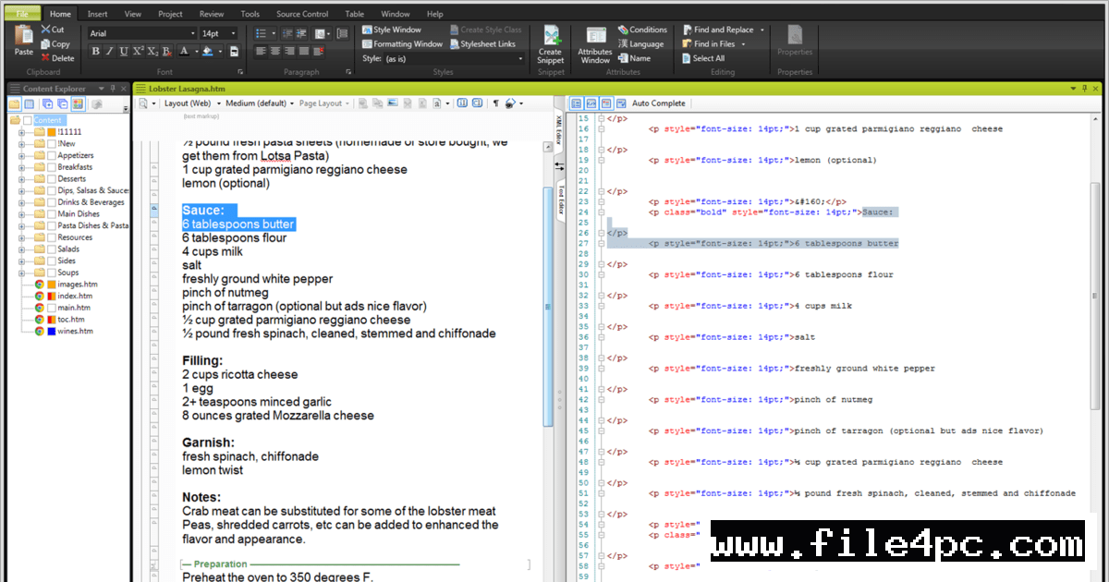The height and width of the screenshot is (582, 1109).
Task: Open images.htm in Content Explorer
Action: pos(77,285)
